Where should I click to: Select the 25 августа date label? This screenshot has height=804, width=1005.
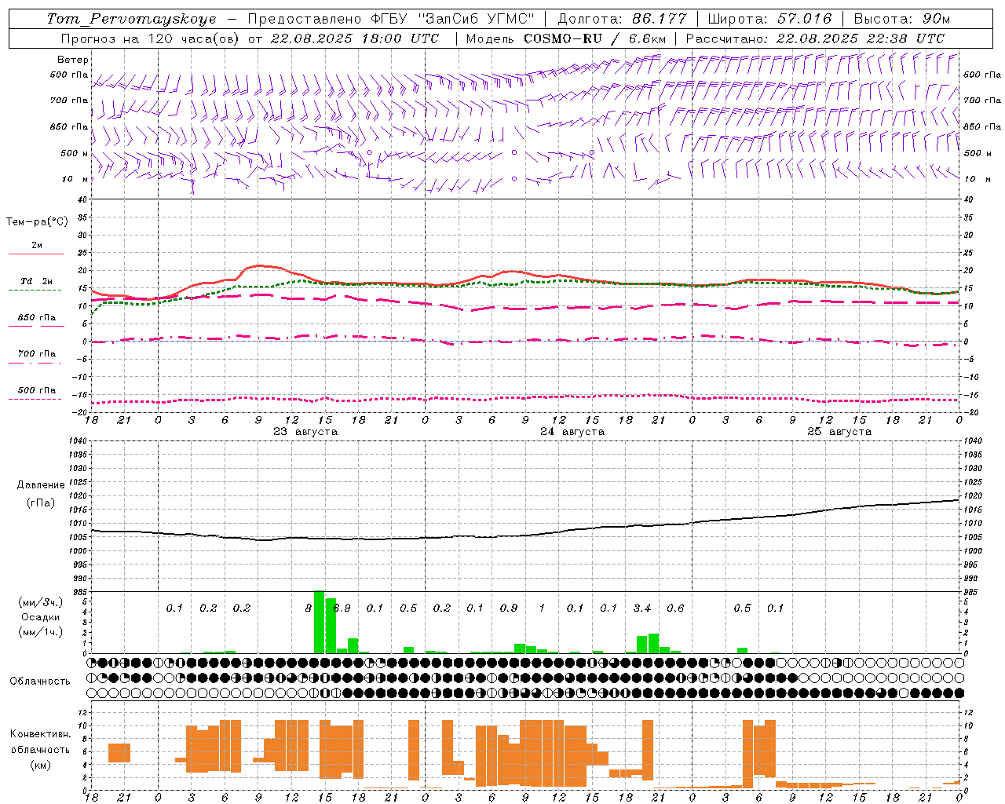(x=839, y=432)
